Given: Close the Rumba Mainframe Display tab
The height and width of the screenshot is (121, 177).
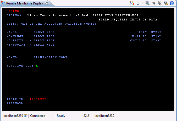Looking at the screenshot, I should point(46,3).
